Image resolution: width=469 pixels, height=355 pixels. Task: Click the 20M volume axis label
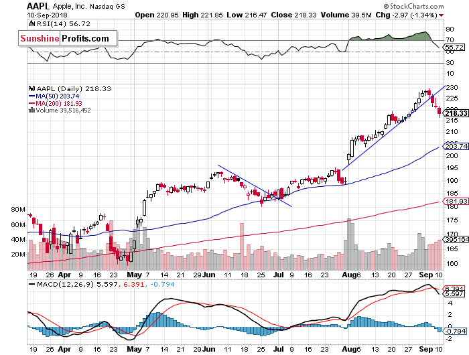[x=18, y=255]
